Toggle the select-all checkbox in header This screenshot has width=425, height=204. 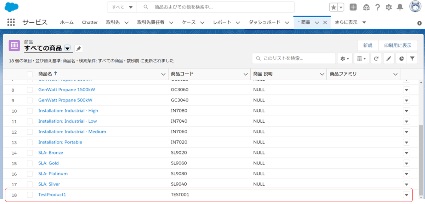coord(30,74)
